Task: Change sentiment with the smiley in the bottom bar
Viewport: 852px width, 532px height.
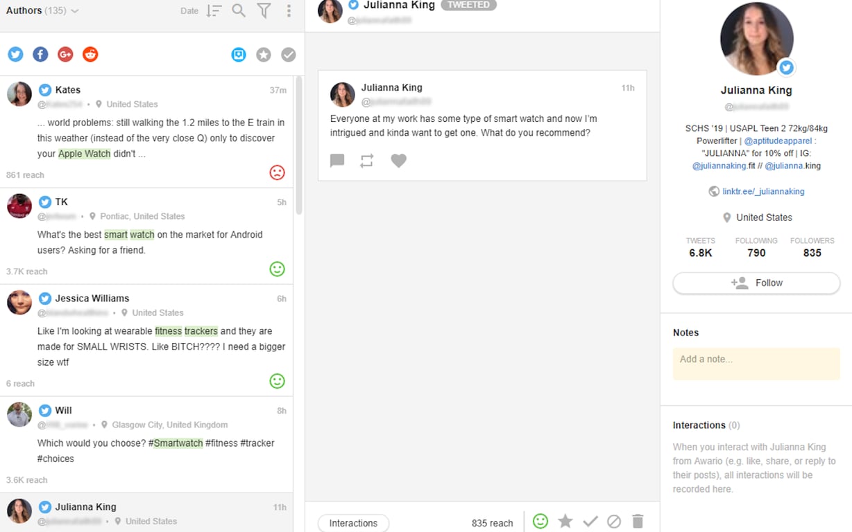Action: tap(540, 521)
